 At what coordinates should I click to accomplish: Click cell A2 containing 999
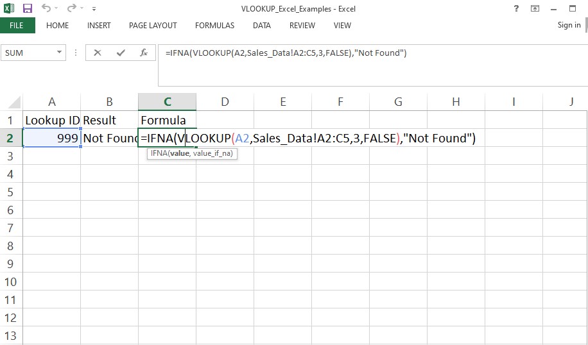coord(51,139)
